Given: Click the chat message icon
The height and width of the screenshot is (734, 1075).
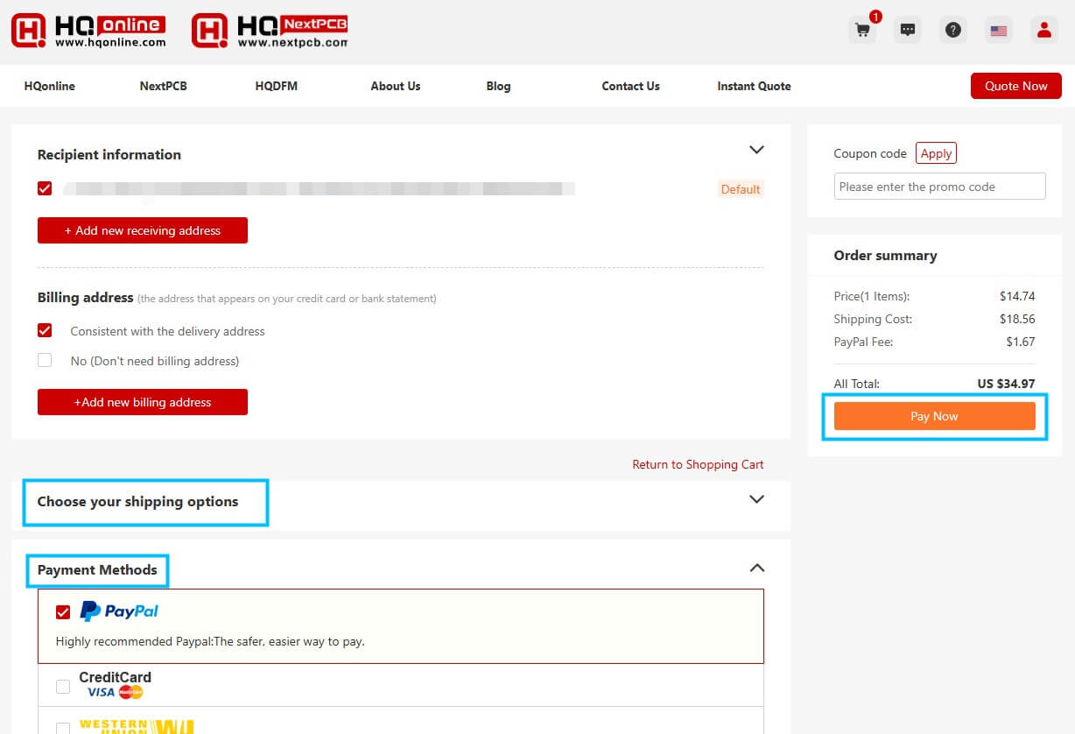Looking at the screenshot, I should 908,30.
